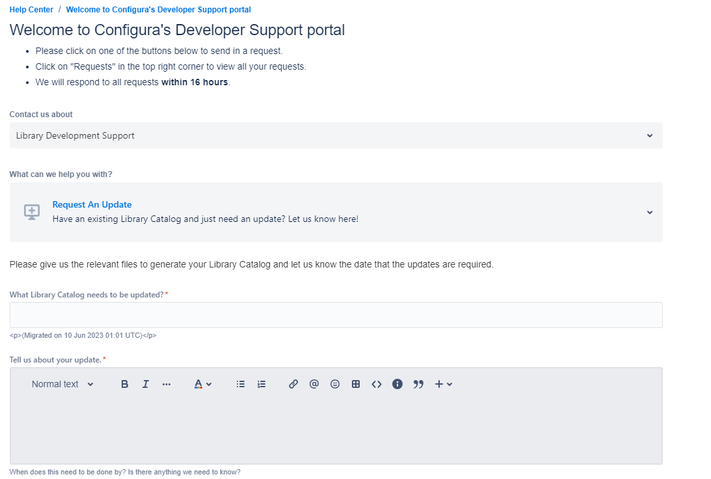711x479 pixels.
Task: Open the text color picker
Action: click(x=203, y=384)
